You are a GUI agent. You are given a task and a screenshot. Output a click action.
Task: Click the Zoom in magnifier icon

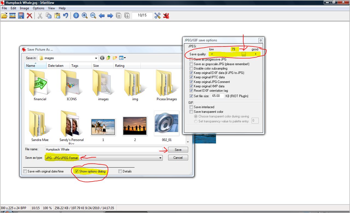84,16
